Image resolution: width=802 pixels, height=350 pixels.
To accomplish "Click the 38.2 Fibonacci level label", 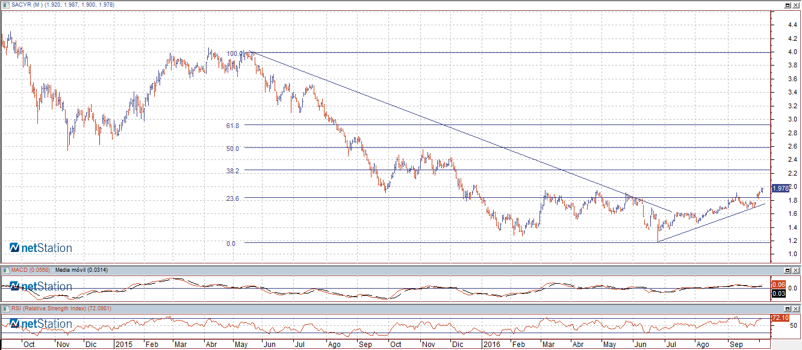I will (233, 171).
